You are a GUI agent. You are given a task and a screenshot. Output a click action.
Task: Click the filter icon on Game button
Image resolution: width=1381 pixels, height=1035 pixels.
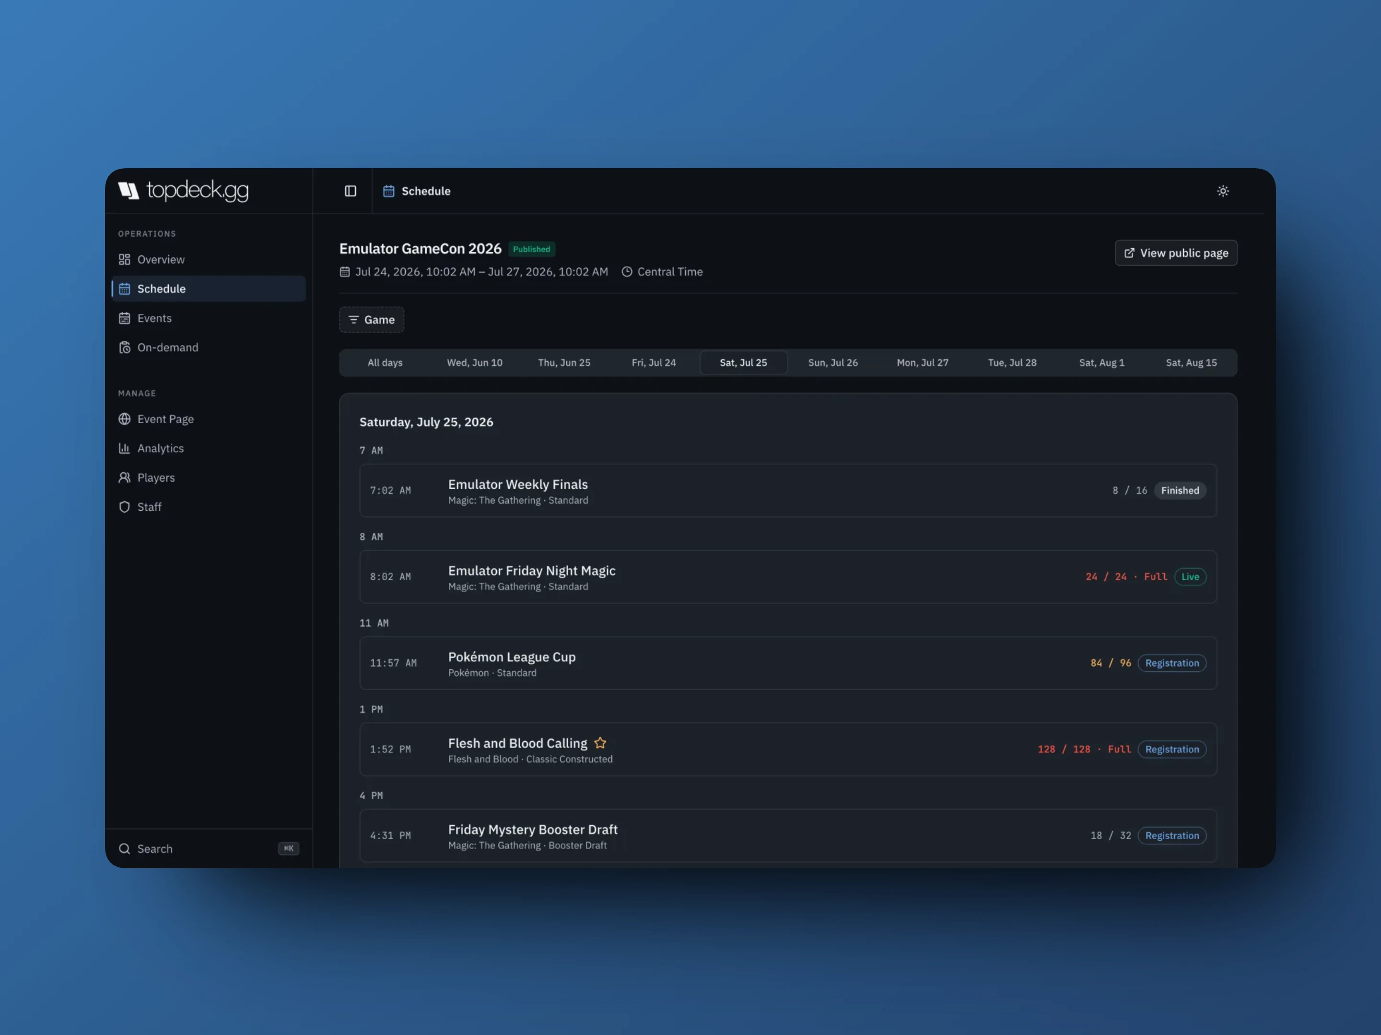pyautogui.click(x=353, y=320)
